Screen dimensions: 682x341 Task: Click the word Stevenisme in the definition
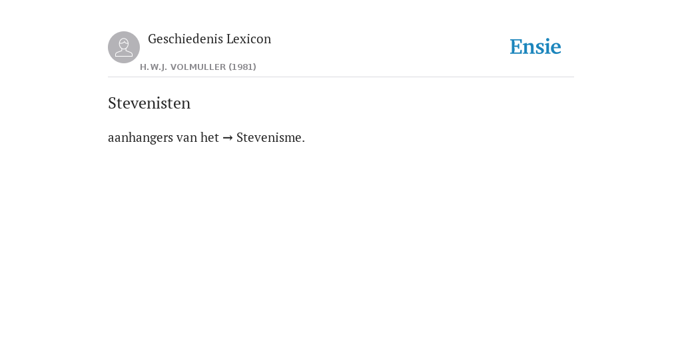(x=269, y=137)
